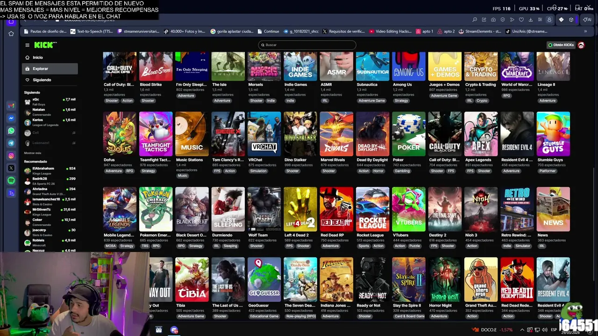Show more bookmarks overflow chevron
Viewport: 598px width, 336px height.
tap(585, 31)
